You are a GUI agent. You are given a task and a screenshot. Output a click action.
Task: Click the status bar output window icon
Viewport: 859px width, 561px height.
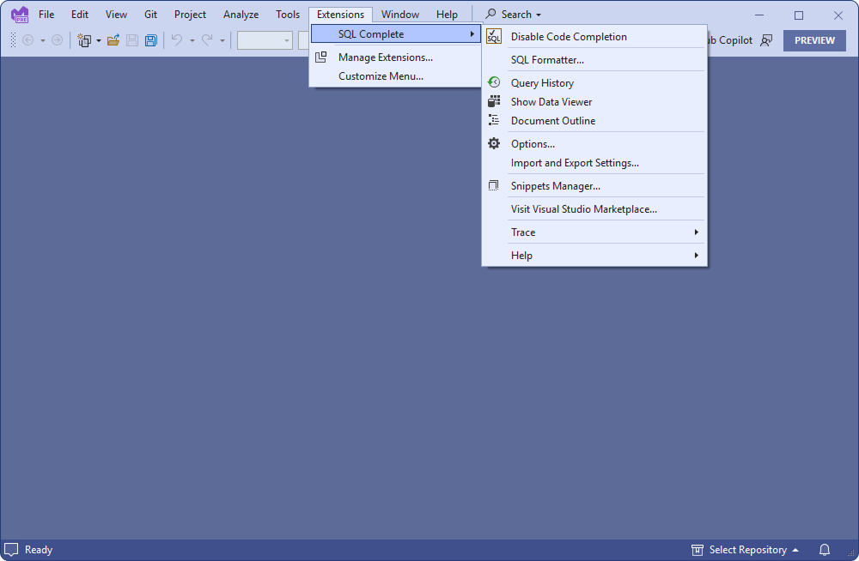coord(11,550)
